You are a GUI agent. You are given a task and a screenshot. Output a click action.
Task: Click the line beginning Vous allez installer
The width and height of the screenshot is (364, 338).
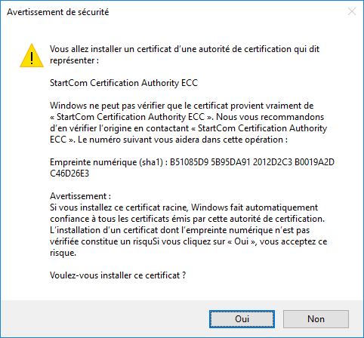pyautogui.click(x=184, y=49)
